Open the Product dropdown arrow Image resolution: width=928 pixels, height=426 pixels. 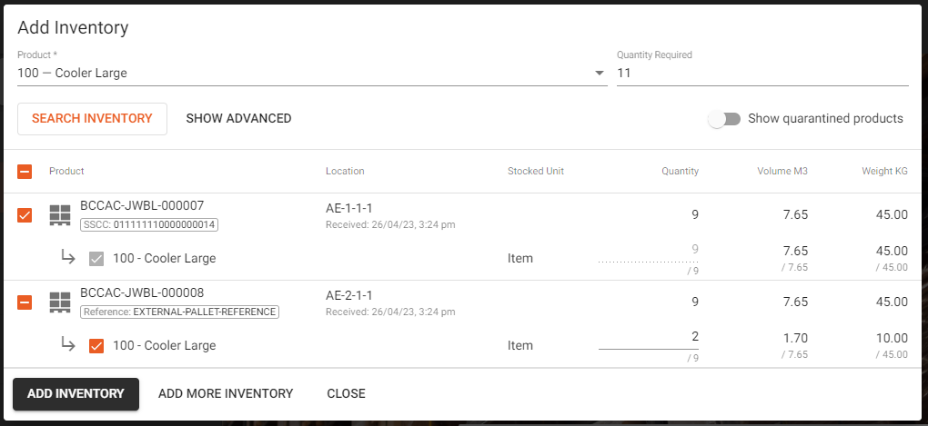click(x=600, y=74)
